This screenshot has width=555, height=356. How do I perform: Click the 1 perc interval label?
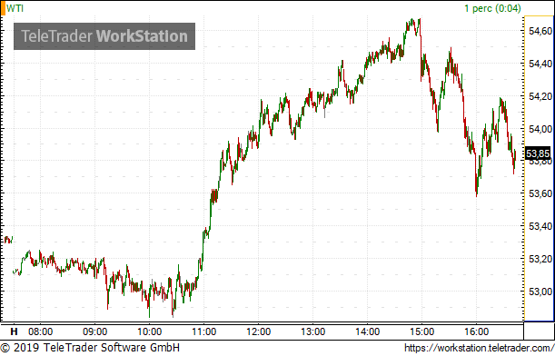tap(492, 8)
